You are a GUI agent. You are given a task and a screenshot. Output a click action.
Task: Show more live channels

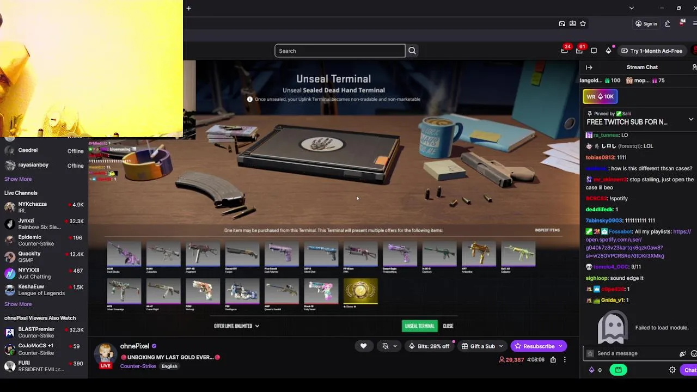(x=18, y=304)
